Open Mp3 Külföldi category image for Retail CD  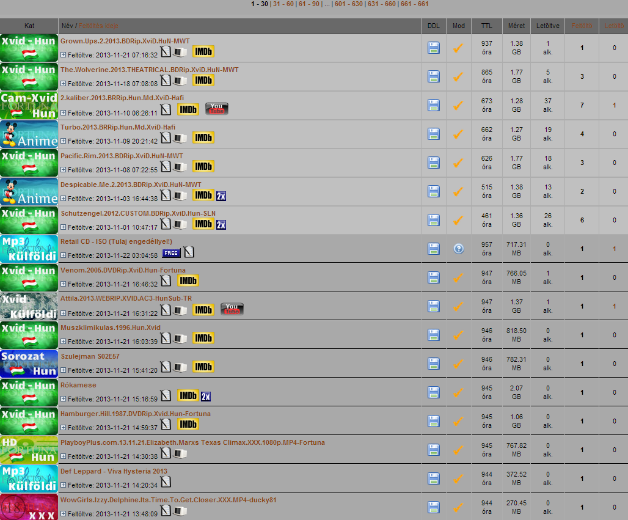(x=29, y=249)
